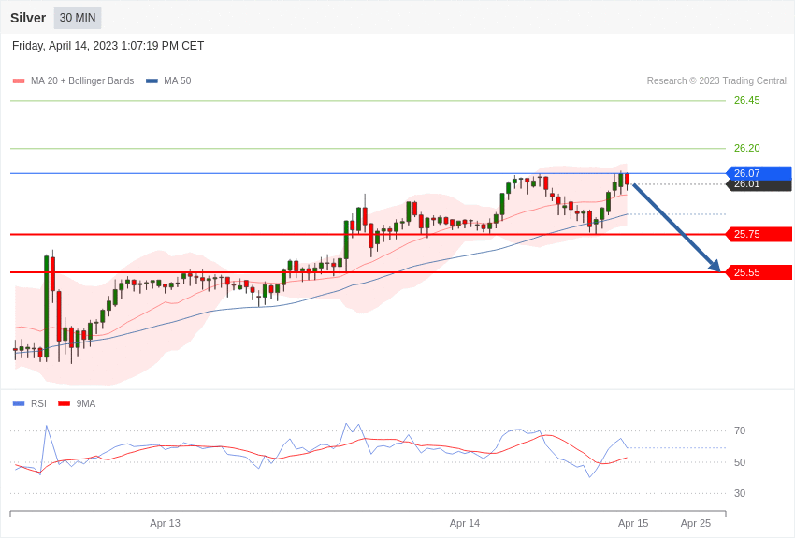Click the Apr 14 date axis label
The height and width of the screenshot is (539, 795).
point(465,523)
